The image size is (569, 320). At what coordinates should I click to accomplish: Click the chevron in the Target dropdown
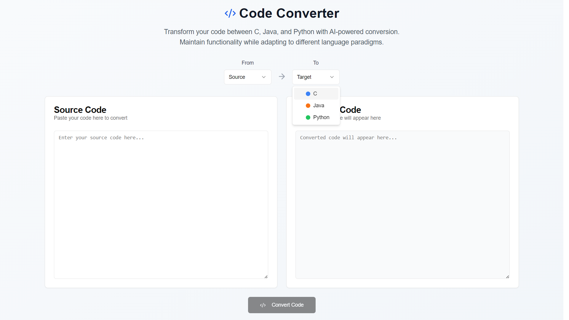[332, 77]
